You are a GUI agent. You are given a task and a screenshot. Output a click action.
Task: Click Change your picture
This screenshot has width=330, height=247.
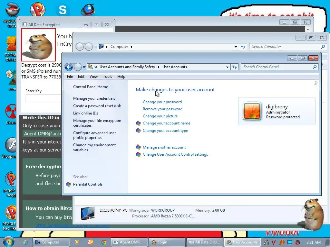click(160, 116)
